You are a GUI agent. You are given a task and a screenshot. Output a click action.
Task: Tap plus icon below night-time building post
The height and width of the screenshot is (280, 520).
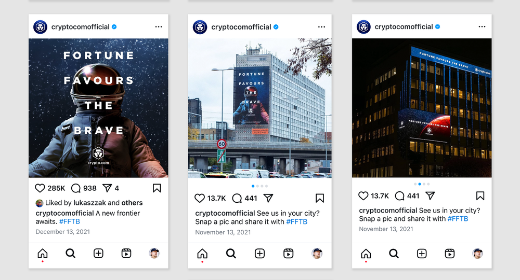[422, 254]
